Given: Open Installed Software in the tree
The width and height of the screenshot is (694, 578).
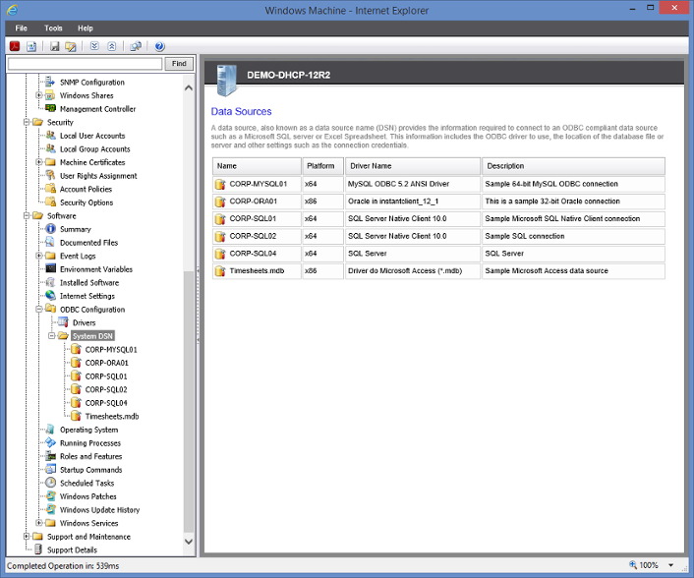Looking at the screenshot, I should coord(89,282).
